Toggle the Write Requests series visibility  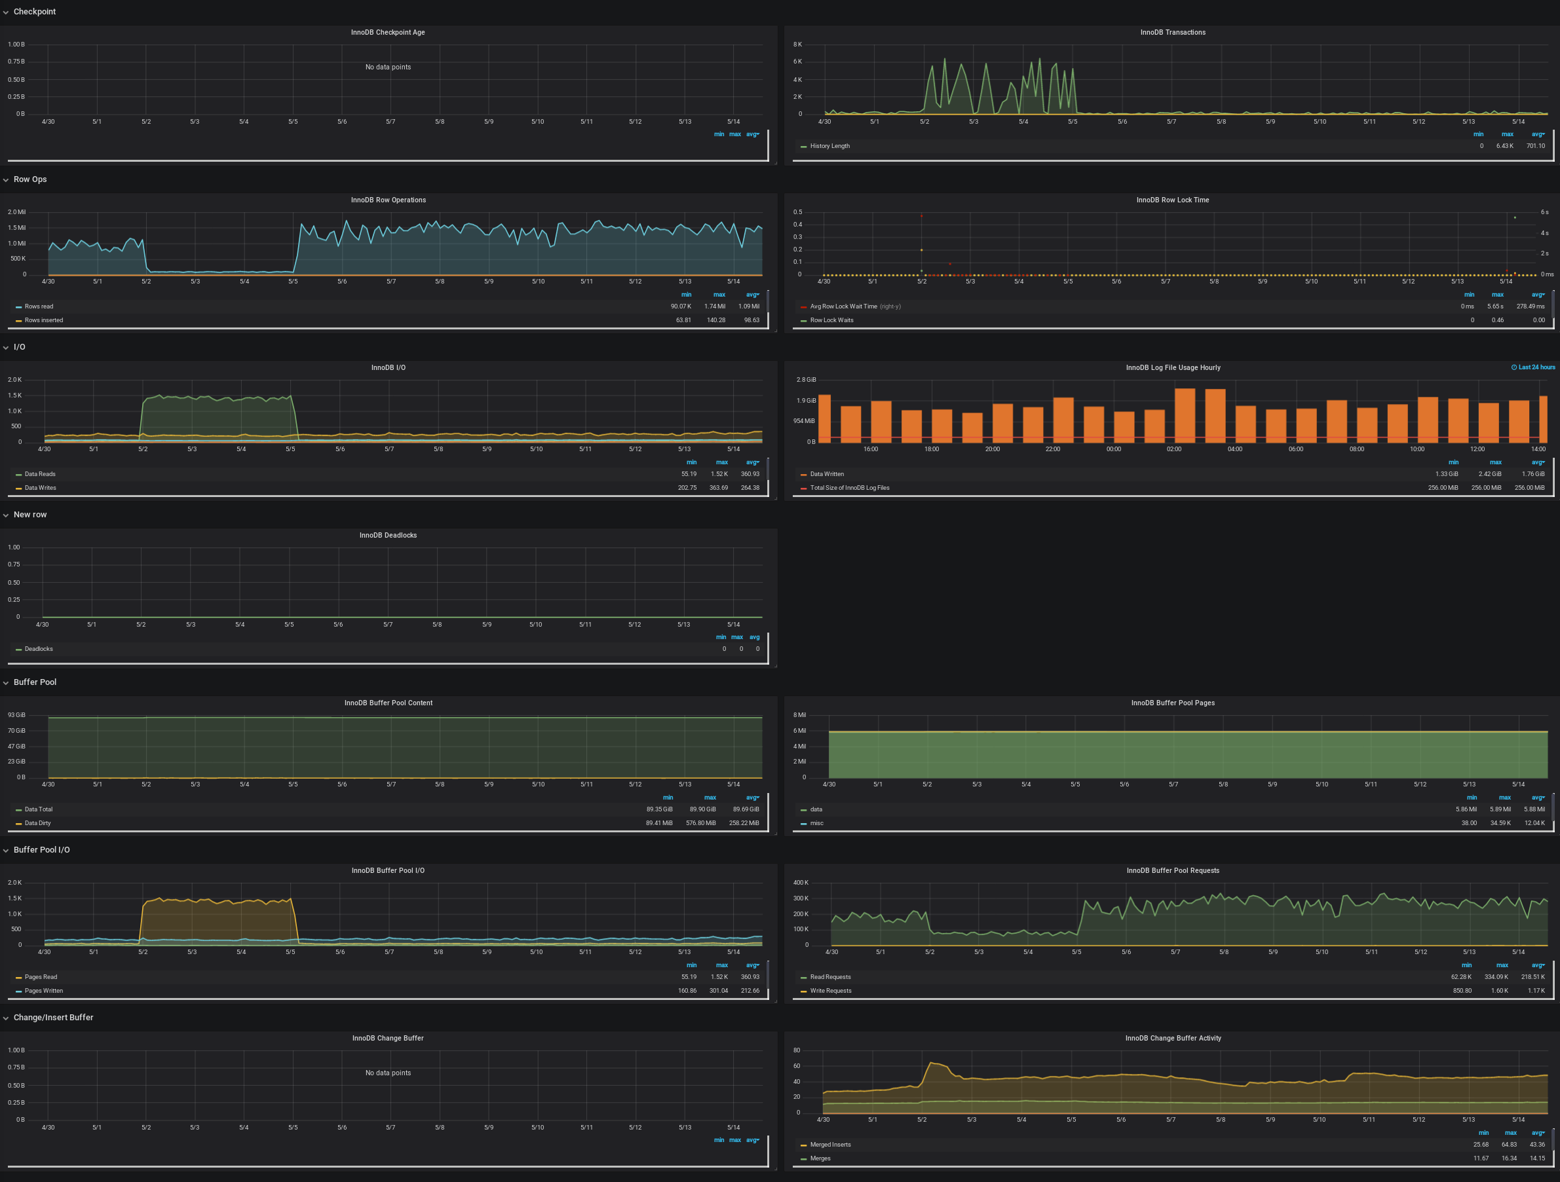tap(831, 990)
